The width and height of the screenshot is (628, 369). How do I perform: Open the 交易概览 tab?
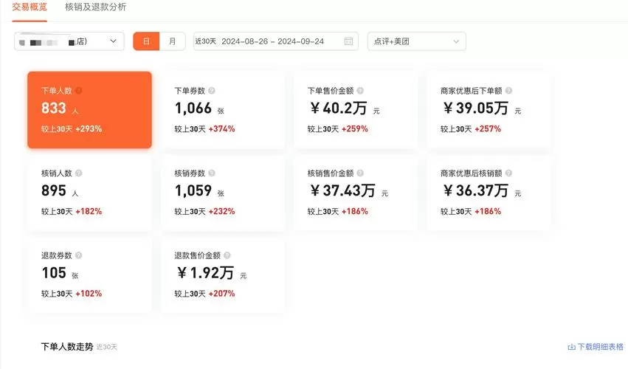(x=30, y=7)
